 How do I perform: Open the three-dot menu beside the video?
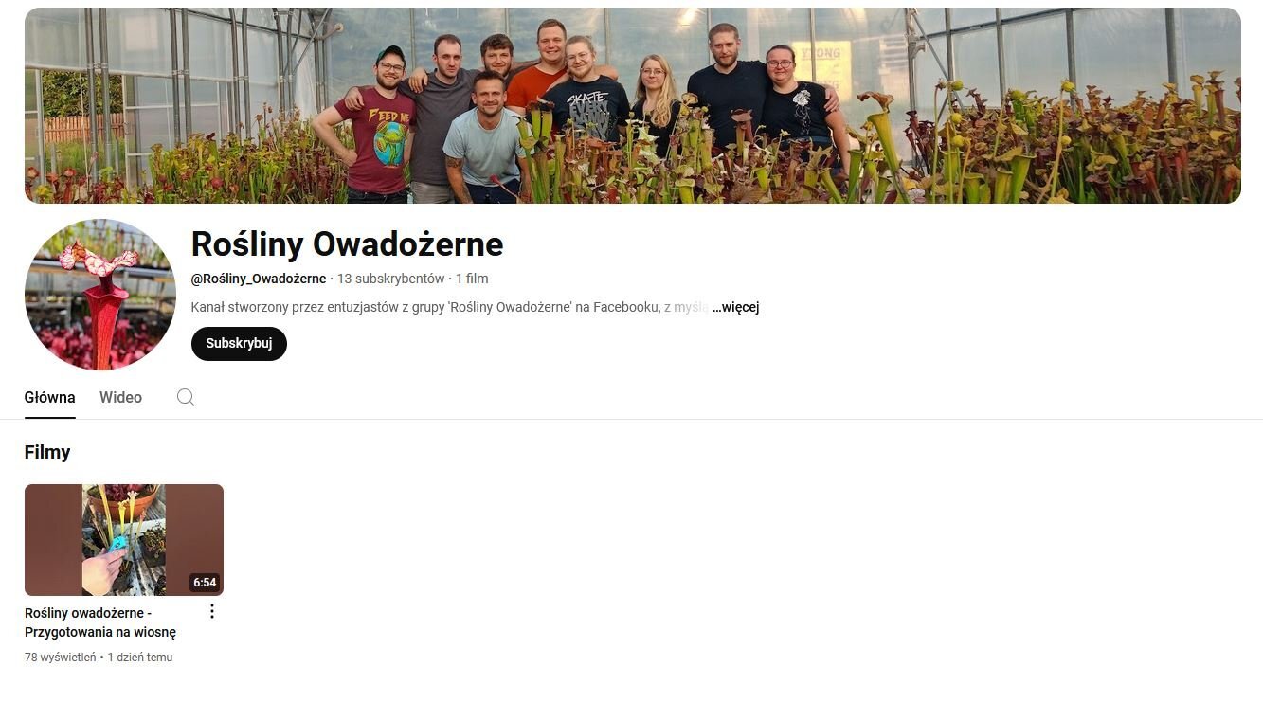click(x=212, y=611)
